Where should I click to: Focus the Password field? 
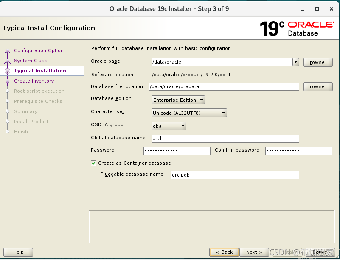click(177, 151)
